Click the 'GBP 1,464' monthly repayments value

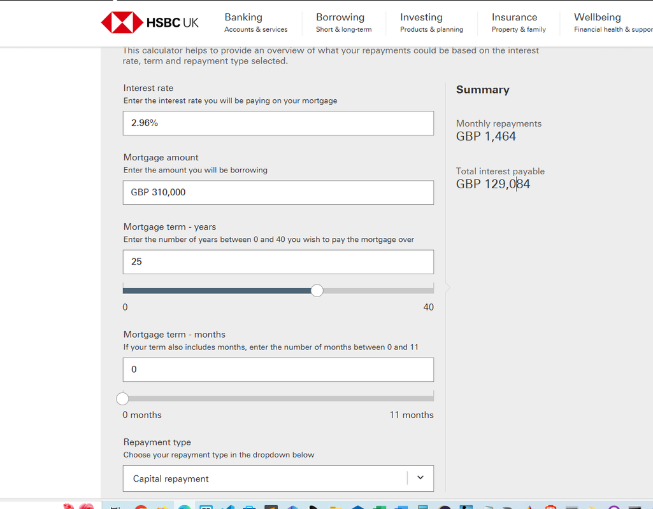coord(485,136)
